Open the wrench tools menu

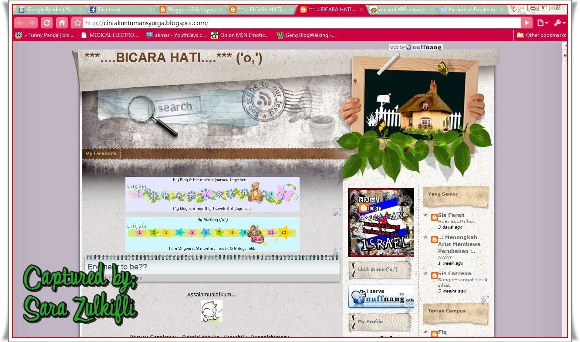560,23
